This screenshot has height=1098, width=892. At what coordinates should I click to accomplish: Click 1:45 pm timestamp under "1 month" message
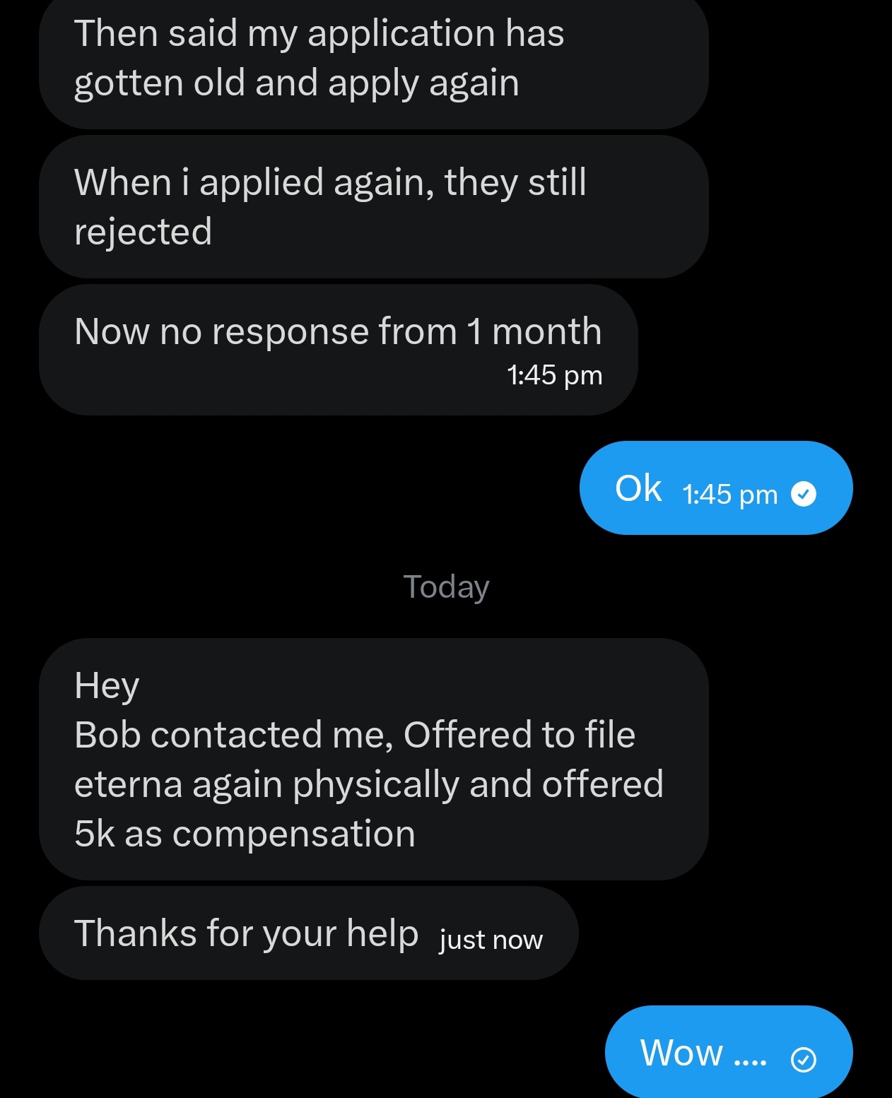tap(554, 375)
